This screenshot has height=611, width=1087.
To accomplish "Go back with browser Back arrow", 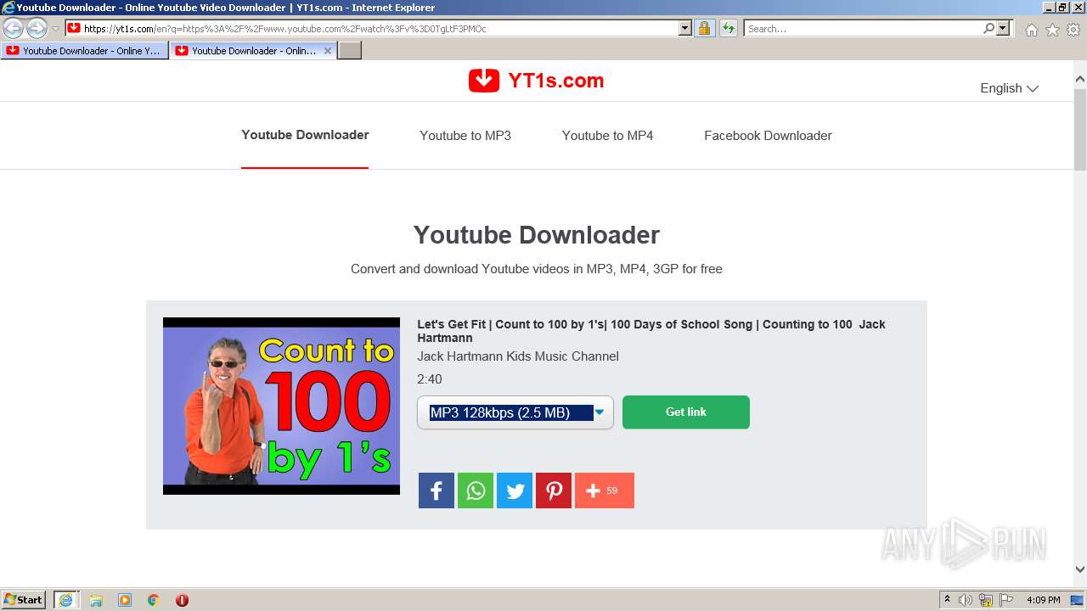I will (13, 28).
